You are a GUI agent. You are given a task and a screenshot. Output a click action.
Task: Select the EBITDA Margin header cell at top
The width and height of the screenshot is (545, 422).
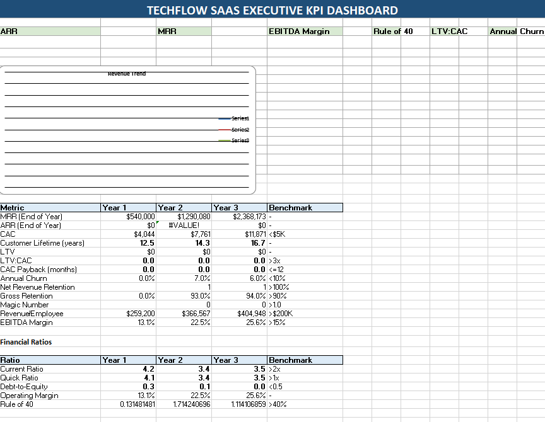click(x=305, y=31)
